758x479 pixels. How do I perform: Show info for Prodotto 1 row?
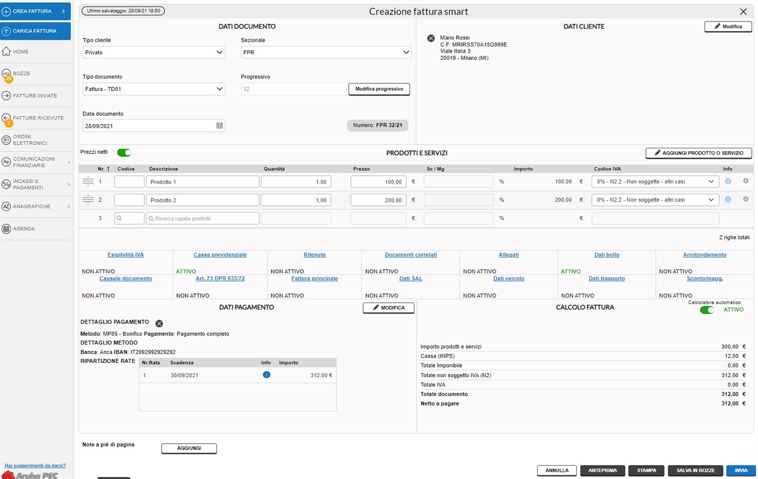coord(728,181)
